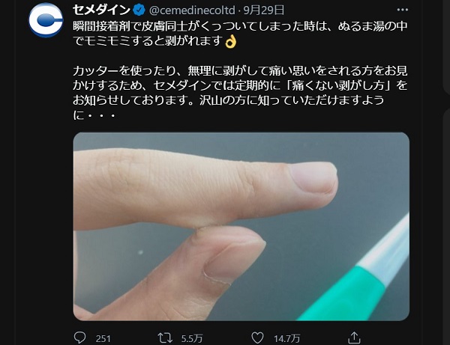
Task: Open the tweet's more options (three dots) menu
Action: pyautogui.click(x=402, y=10)
